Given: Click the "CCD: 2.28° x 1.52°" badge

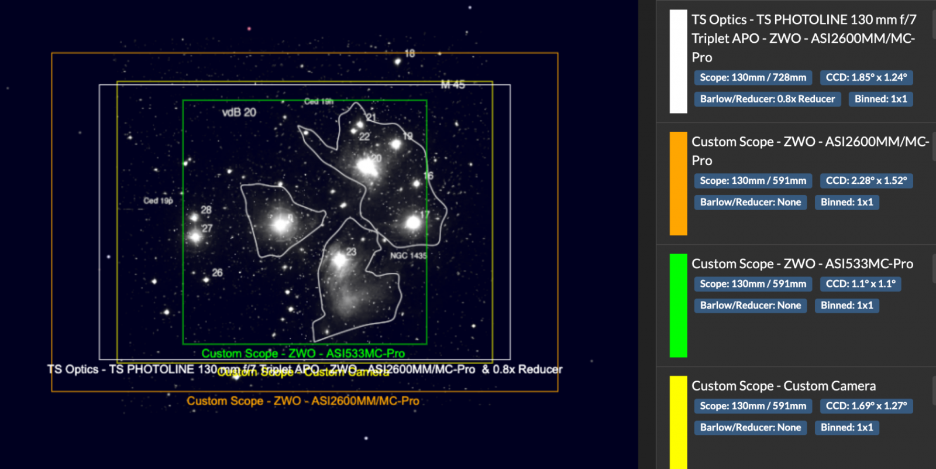Looking at the screenshot, I should tap(866, 180).
